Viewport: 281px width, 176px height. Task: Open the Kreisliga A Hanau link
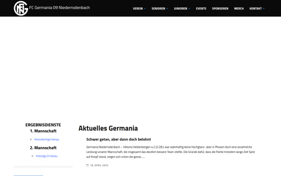pos(47,156)
